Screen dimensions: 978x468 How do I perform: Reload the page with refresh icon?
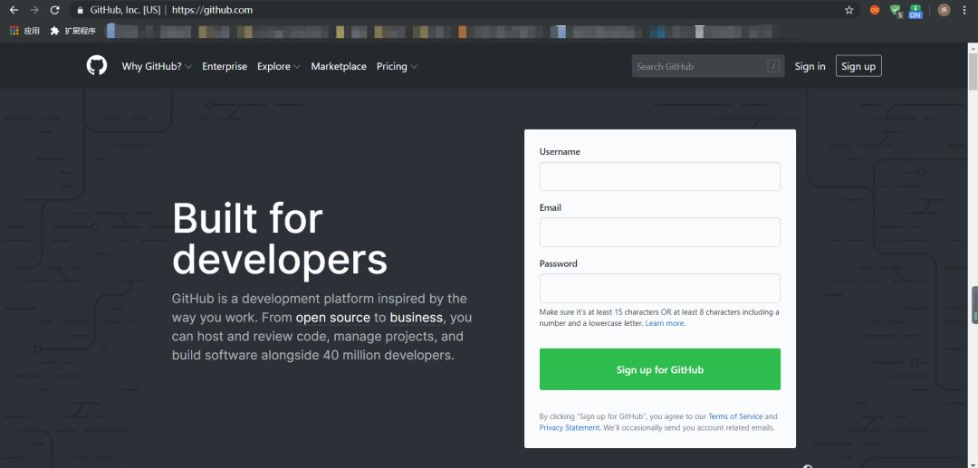click(x=55, y=10)
